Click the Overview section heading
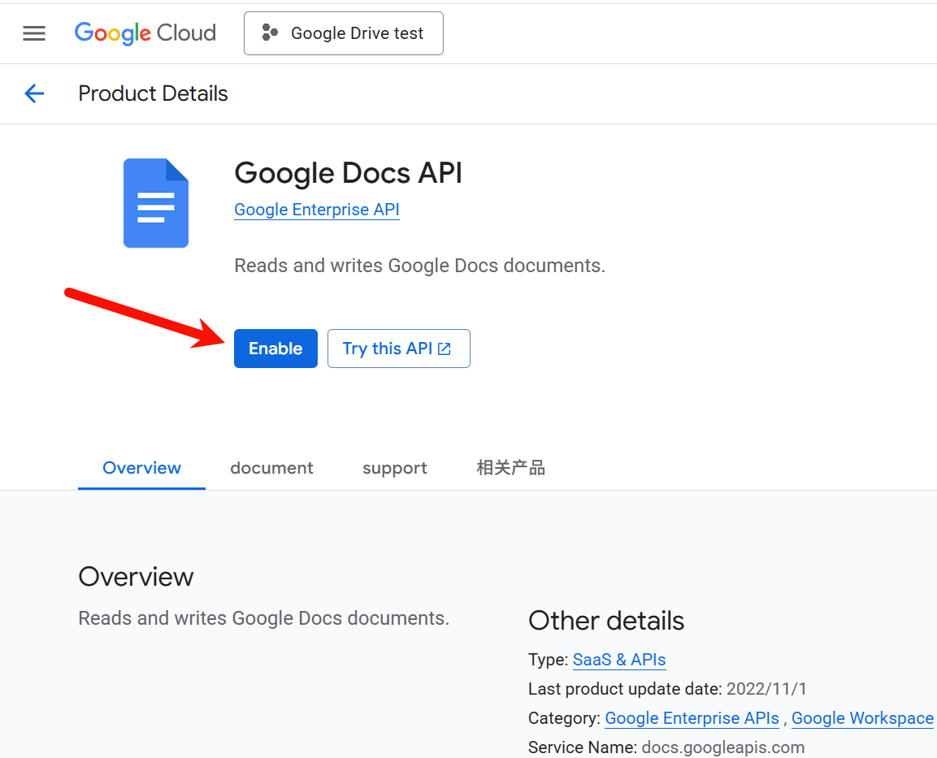 136,577
